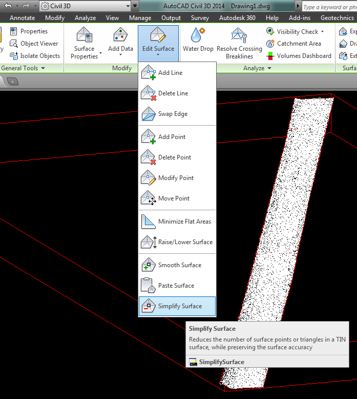Screen dimensions: 357x399
Task: Click Resolve Crossing Breaklines
Action: click(239, 43)
